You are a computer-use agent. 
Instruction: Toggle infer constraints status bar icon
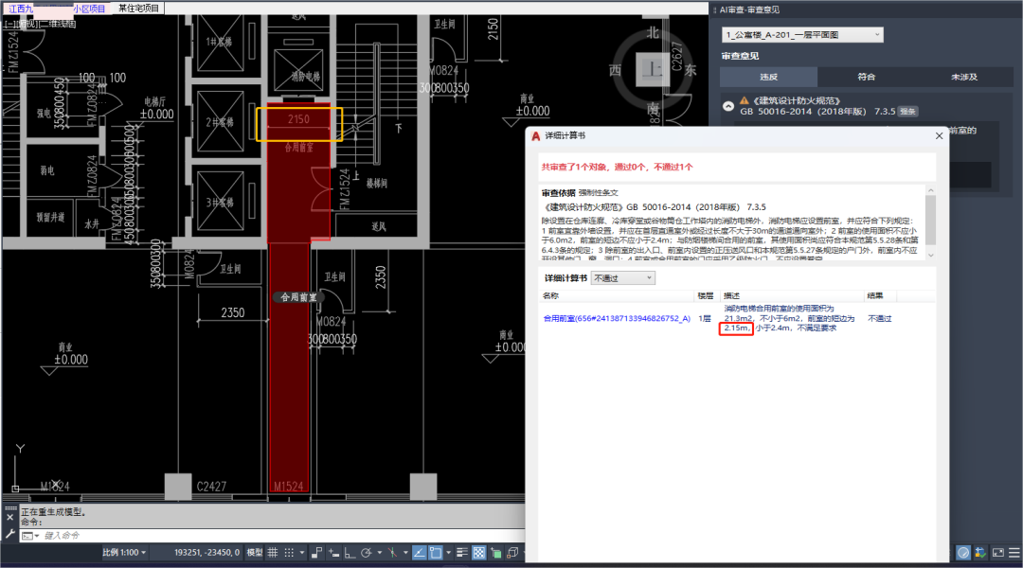tap(317, 552)
